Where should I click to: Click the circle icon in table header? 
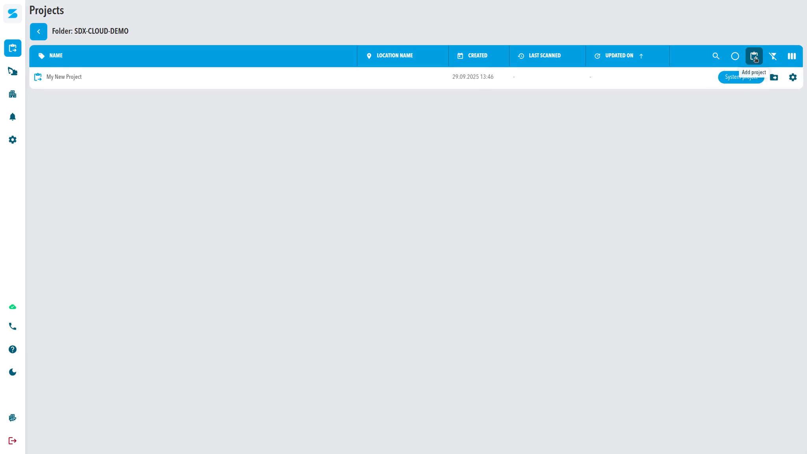tap(734, 56)
